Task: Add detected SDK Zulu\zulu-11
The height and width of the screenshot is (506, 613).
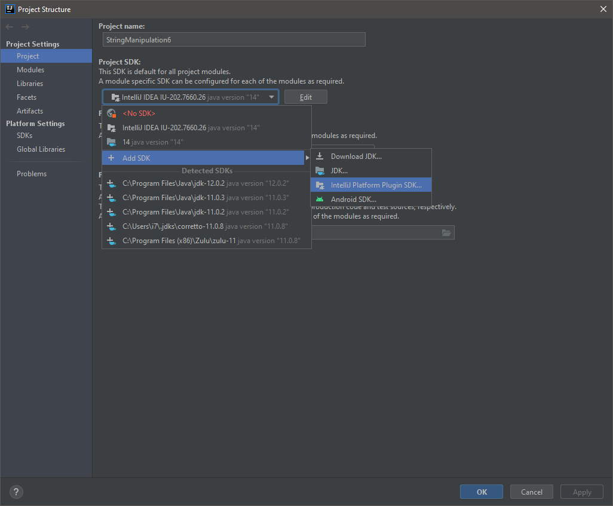Action: (206, 241)
